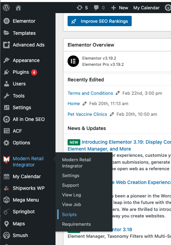
Task: Open the Pet Vaccine Clinics link
Action: pos(87,114)
